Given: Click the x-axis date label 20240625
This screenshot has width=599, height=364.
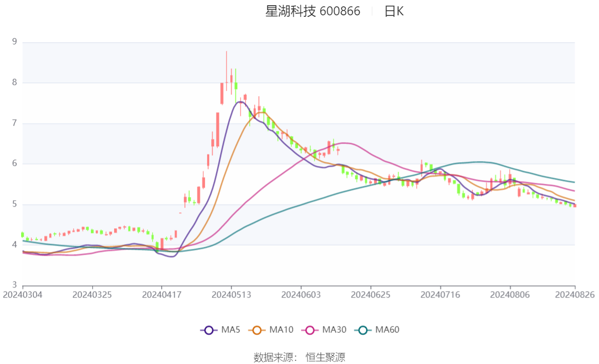Looking at the screenshot, I should coord(371,295).
